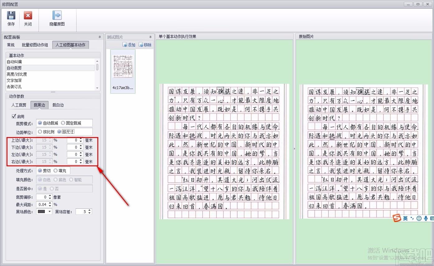
Task: Click 移除 to remove the test image
Action: tap(145, 45)
